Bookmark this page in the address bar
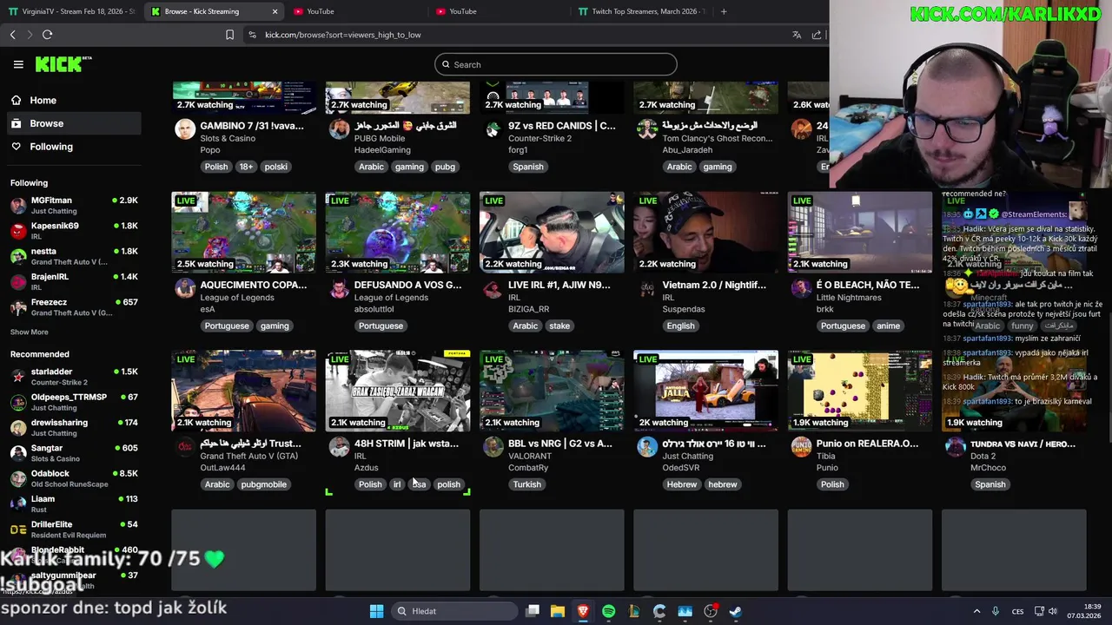The height and width of the screenshot is (625, 1112). [x=229, y=35]
